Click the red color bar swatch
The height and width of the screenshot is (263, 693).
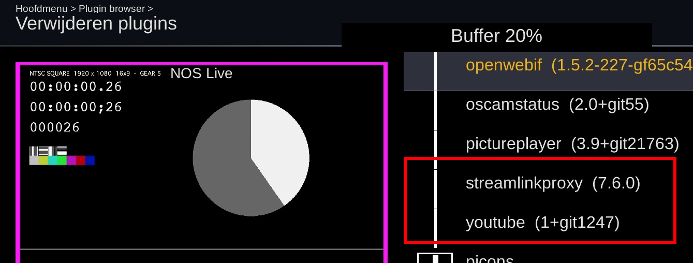(81, 160)
